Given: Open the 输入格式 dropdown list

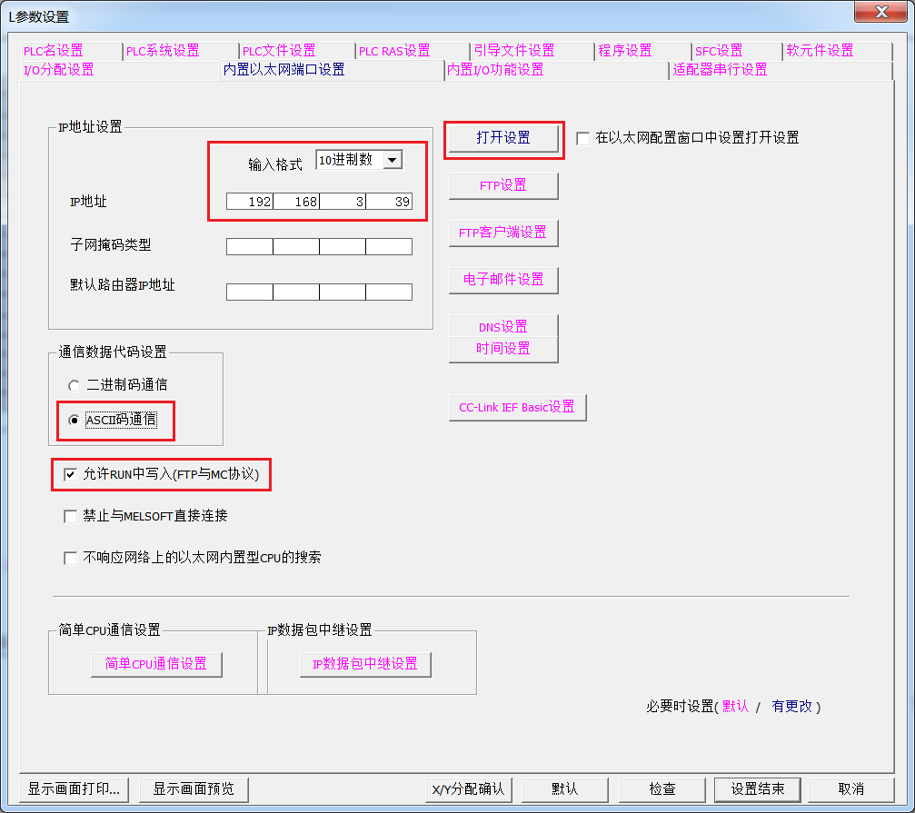Looking at the screenshot, I should pos(393,161).
